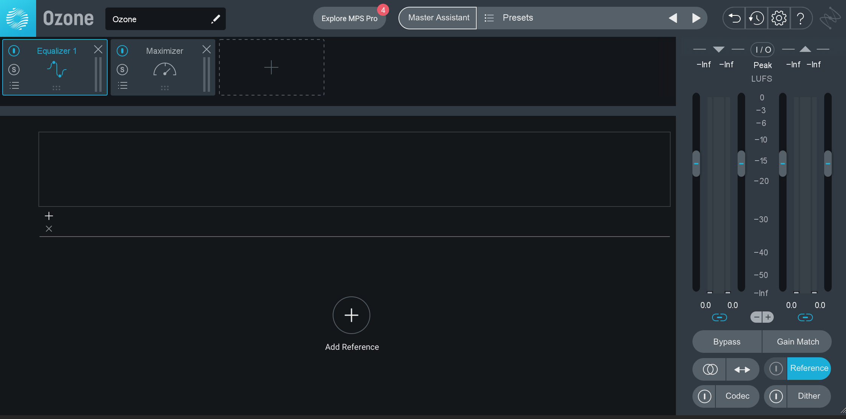Viewport: 846px width, 419px height.
Task: Toggle Maximizer module power button
Action: click(x=122, y=50)
